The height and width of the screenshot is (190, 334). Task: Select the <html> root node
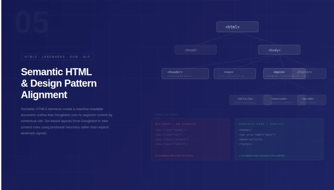pyautogui.click(x=237, y=27)
